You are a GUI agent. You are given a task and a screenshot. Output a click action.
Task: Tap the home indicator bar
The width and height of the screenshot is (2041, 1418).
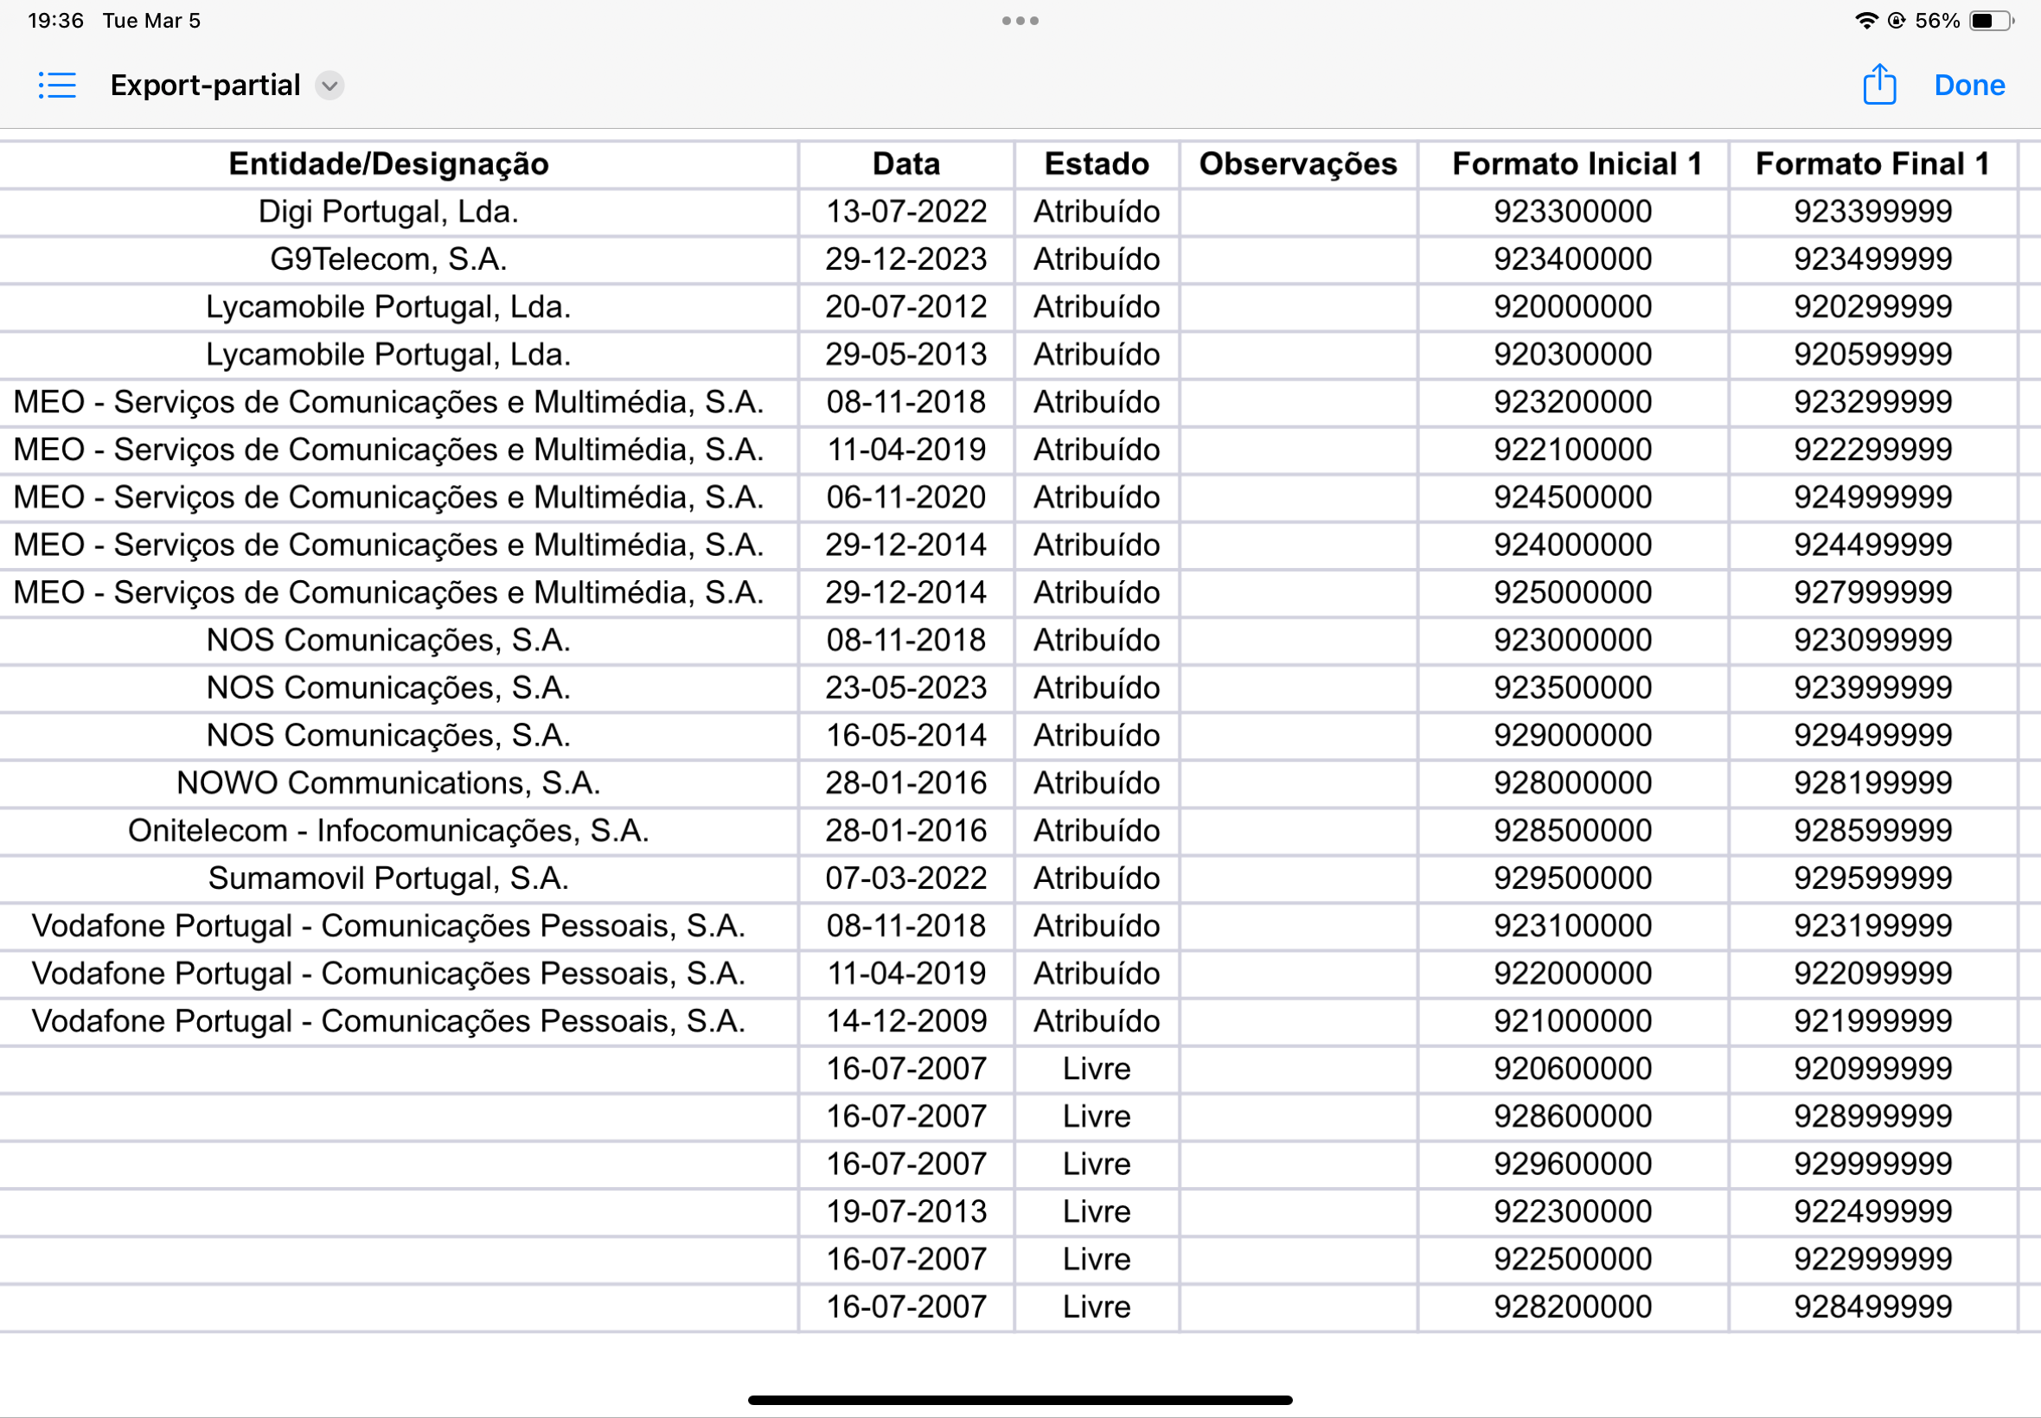1020,1400
